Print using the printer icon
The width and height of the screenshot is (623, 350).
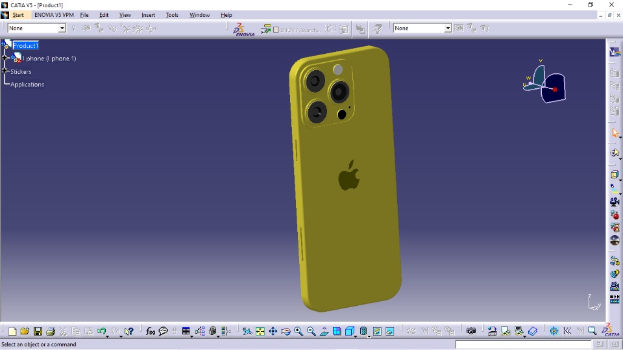[x=51, y=331]
